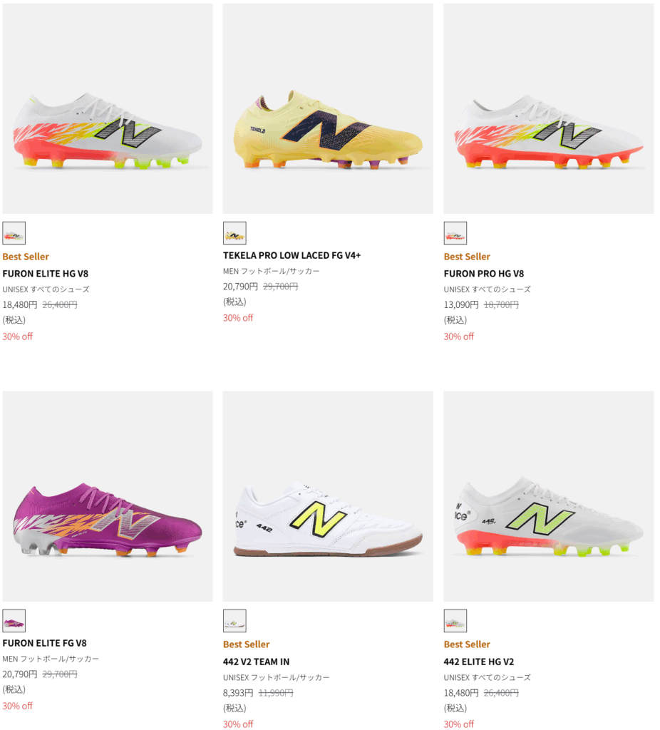Click the 8,393円 sale price
The image size is (660, 730).
238,692
